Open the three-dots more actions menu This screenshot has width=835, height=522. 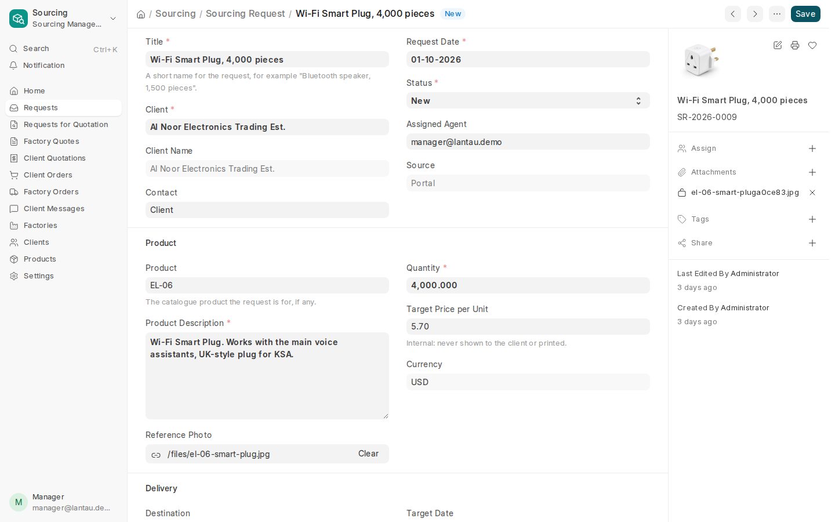click(777, 14)
